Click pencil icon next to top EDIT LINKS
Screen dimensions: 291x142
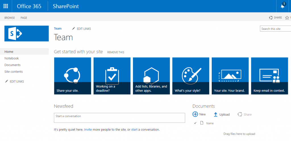[74, 29]
